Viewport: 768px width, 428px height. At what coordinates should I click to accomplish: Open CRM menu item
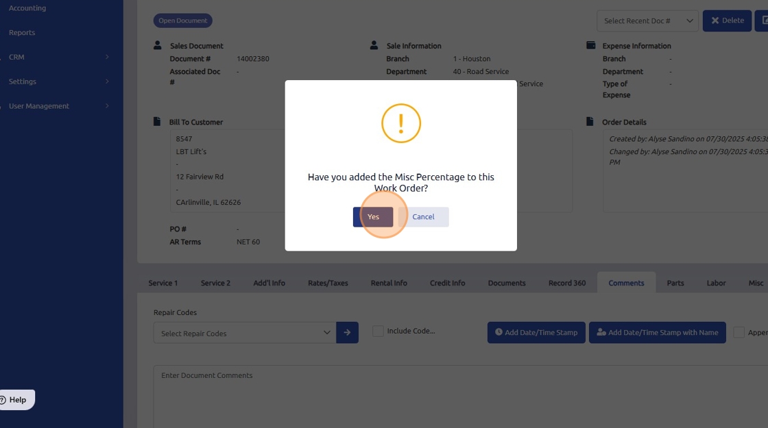tap(16, 57)
